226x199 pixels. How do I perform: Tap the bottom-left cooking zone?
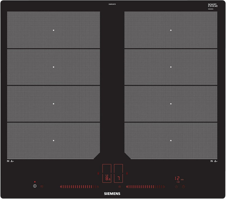click(x=53, y=140)
